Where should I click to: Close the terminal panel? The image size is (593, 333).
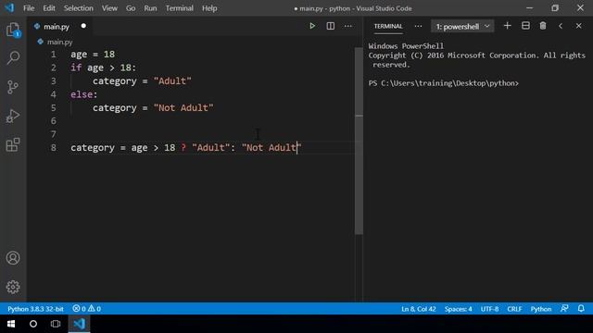click(x=578, y=26)
